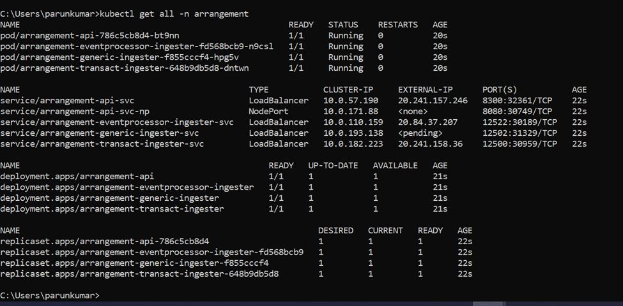Click the kubectl get all command text

pos(174,13)
